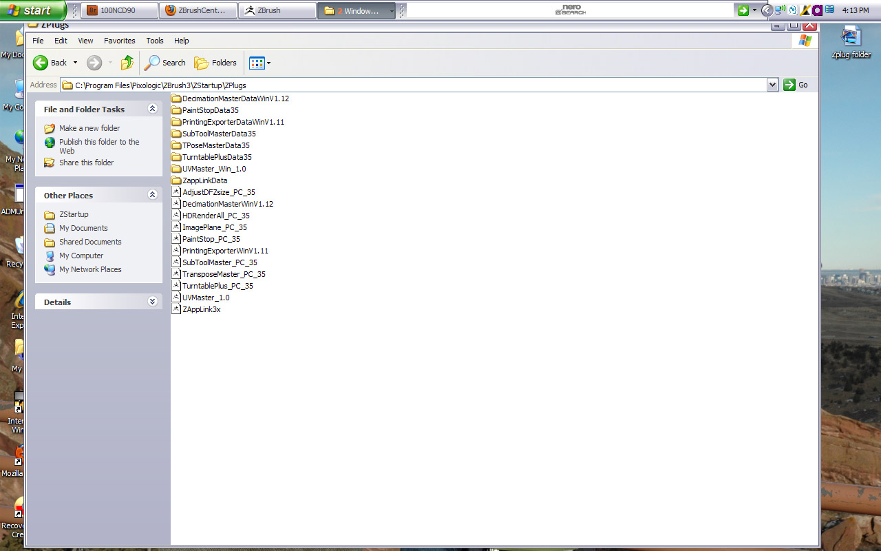The height and width of the screenshot is (551, 881).
Task: Select the AdjustDFZsize_PC_35 file icon
Action: 176,192
